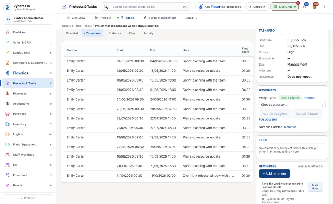Click the Start column header
333x204 pixels.
[x=120, y=50]
